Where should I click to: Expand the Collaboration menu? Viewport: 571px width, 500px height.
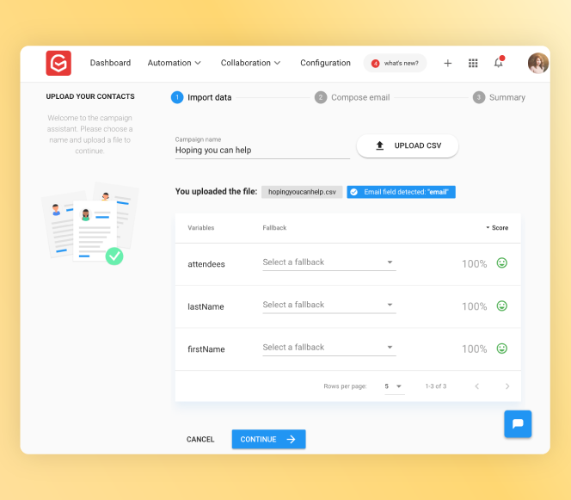click(x=250, y=63)
